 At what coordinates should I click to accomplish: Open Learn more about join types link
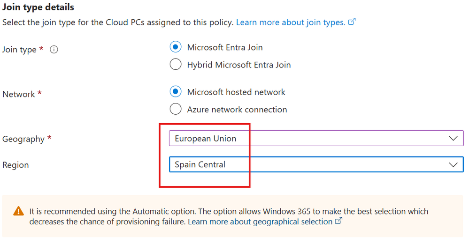(x=291, y=22)
